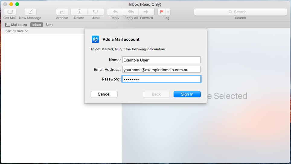
Task: Click the Reply arrow icon
Action: (x=115, y=12)
